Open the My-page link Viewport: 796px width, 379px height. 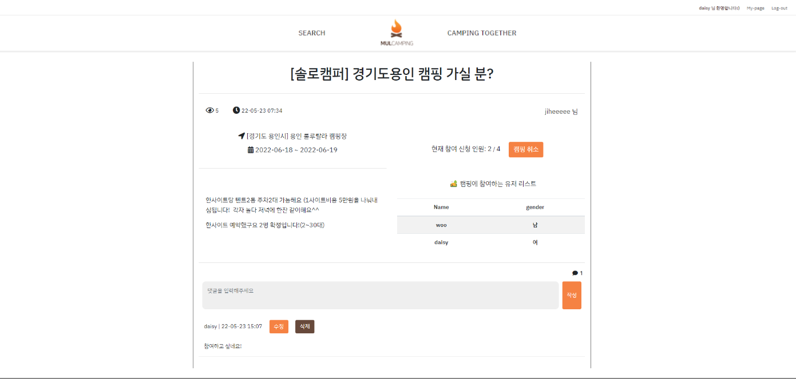754,8
